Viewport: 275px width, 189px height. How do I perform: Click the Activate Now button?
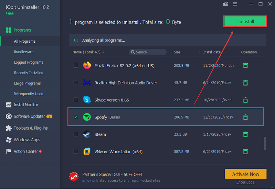tap(245, 174)
